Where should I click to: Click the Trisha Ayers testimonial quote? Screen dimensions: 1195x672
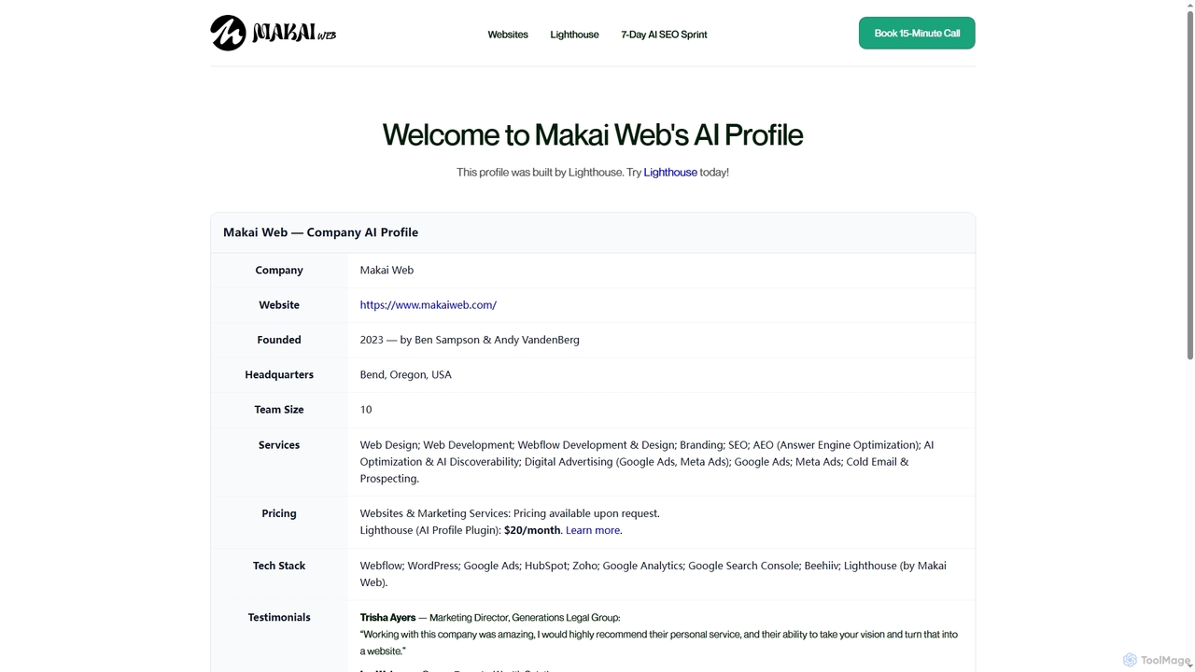tap(659, 642)
